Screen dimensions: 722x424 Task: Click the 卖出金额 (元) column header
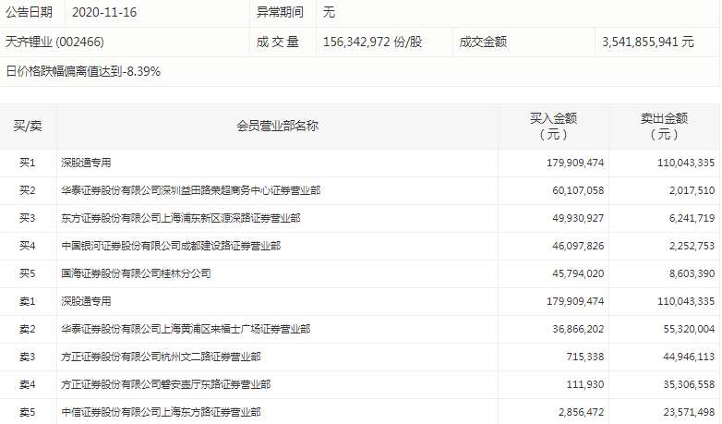(x=664, y=127)
